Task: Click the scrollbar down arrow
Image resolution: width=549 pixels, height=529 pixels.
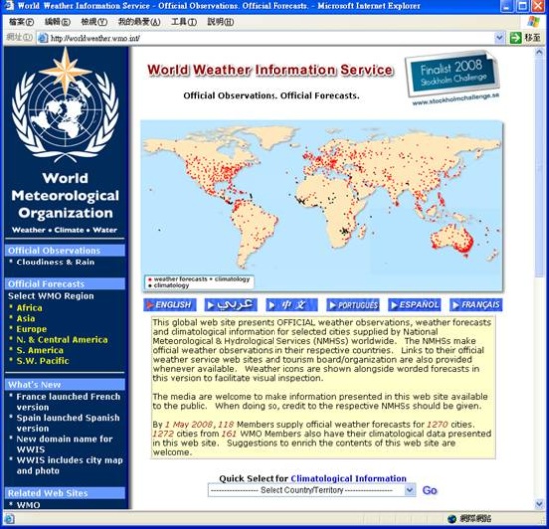Action: tap(539, 504)
